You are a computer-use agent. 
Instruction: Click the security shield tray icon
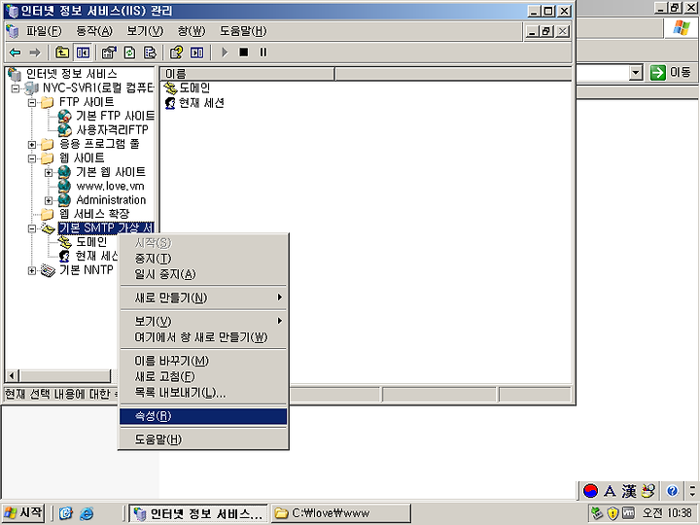tap(612, 513)
